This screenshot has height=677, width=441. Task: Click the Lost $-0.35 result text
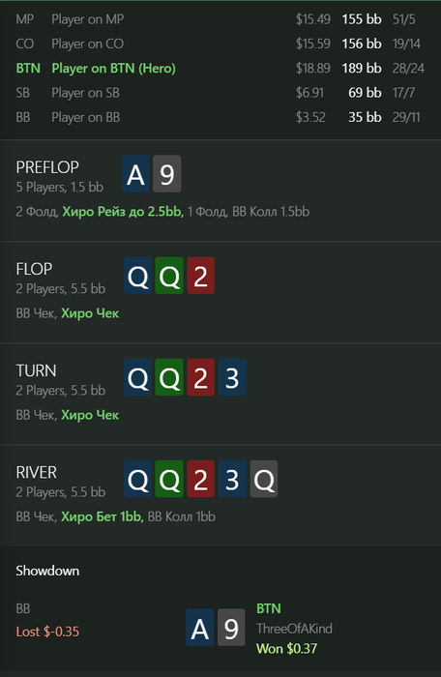(x=47, y=632)
